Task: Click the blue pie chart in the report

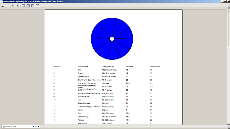Action: click(112, 39)
